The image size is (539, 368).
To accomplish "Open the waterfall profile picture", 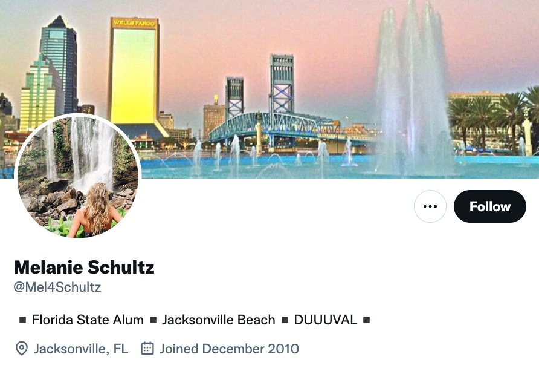I will click(78, 177).
